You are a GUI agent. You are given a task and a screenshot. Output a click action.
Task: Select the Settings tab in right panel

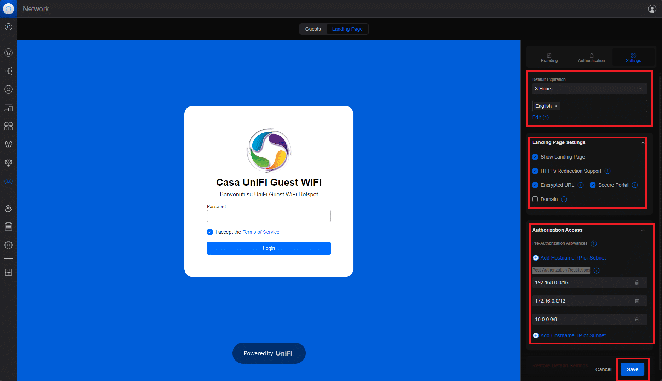(633, 58)
